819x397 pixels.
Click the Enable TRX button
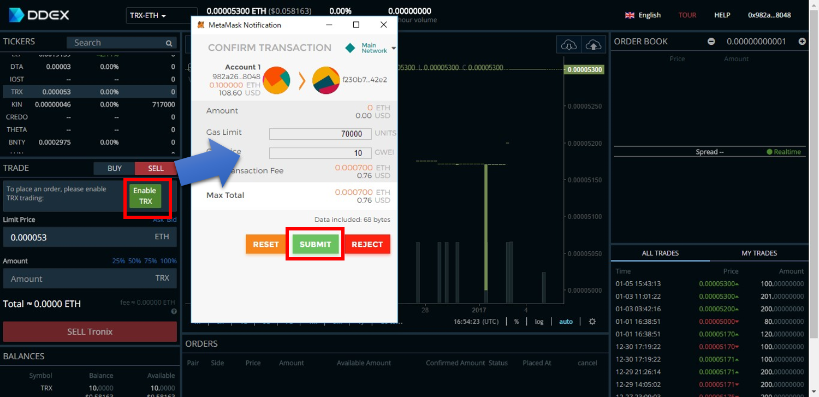point(145,196)
